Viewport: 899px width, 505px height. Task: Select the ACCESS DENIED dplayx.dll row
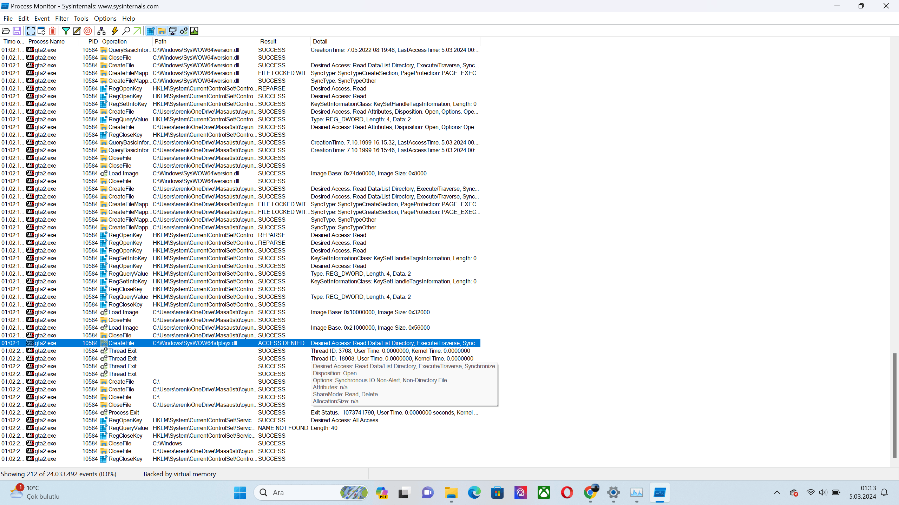click(x=211, y=343)
